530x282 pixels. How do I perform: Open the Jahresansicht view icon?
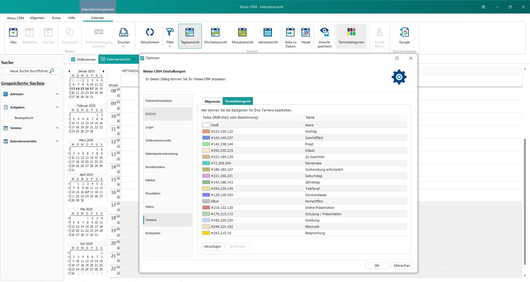point(268,32)
